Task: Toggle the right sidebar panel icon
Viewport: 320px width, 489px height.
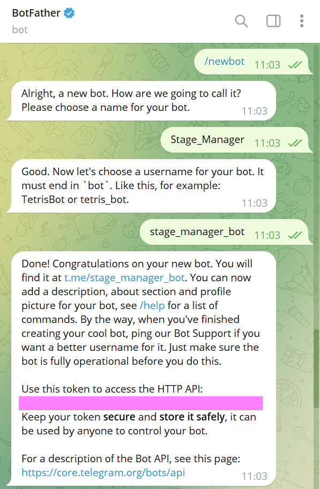Action: (273, 21)
